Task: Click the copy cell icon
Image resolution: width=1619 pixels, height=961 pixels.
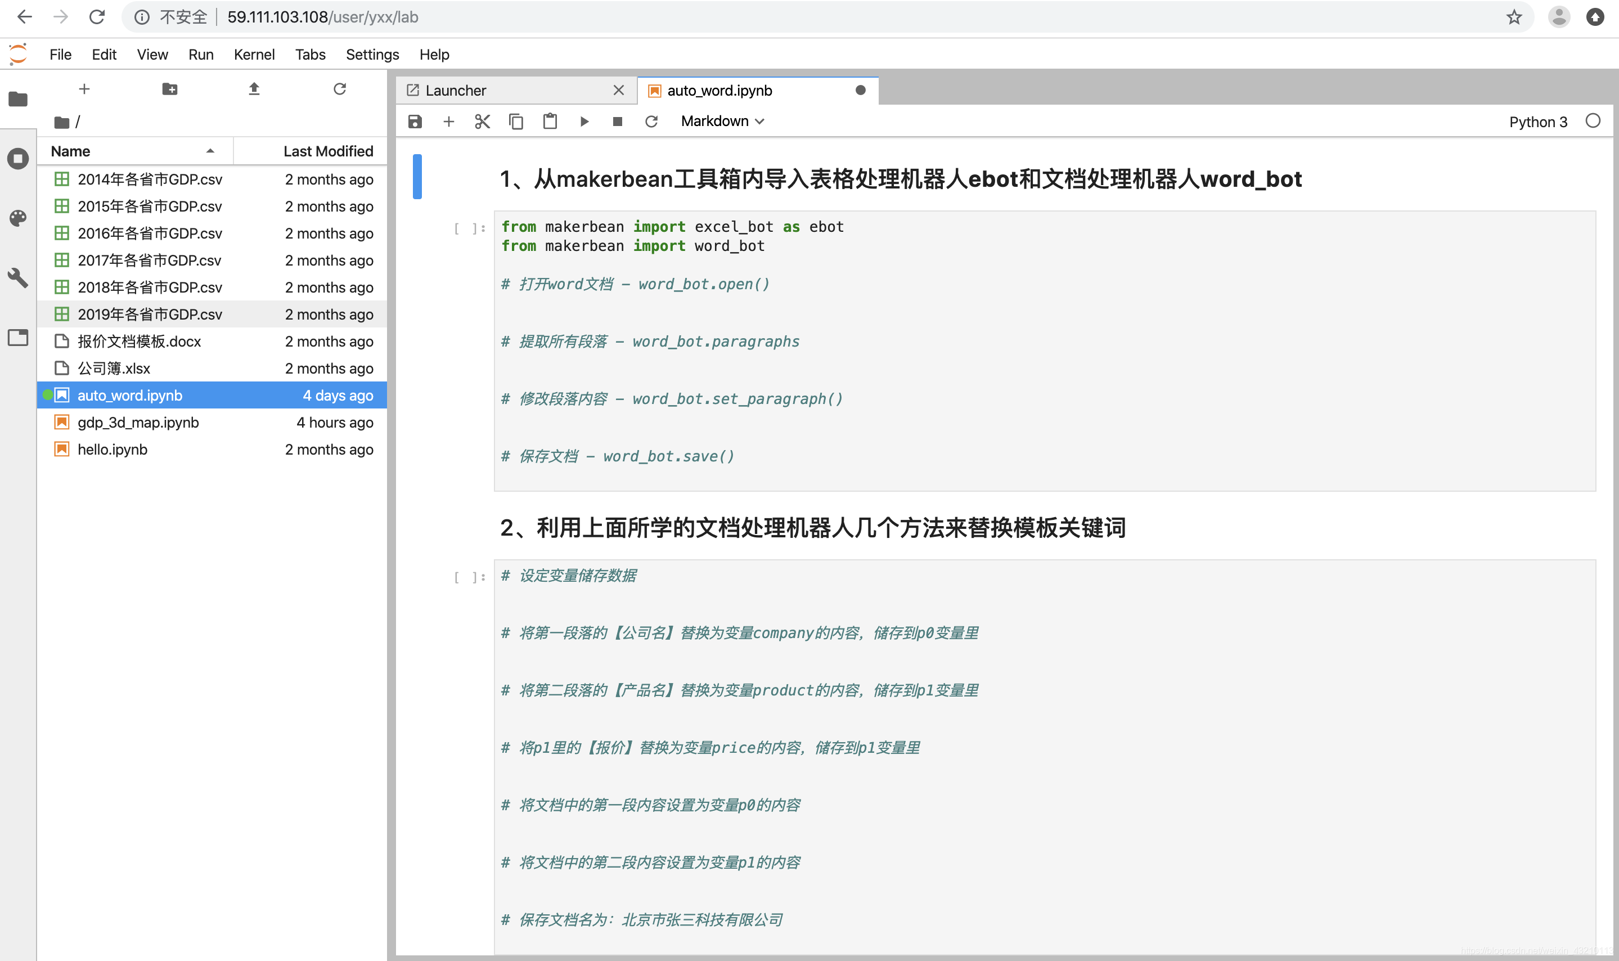Action: click(516, 122)
